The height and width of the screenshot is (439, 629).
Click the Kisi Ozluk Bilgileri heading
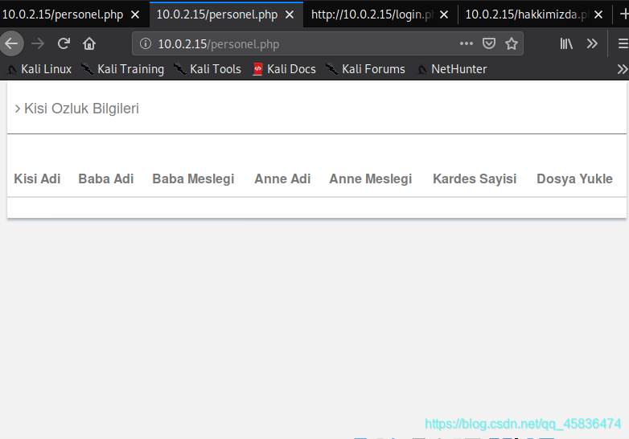pyautogui.click(x=81, y=109)
